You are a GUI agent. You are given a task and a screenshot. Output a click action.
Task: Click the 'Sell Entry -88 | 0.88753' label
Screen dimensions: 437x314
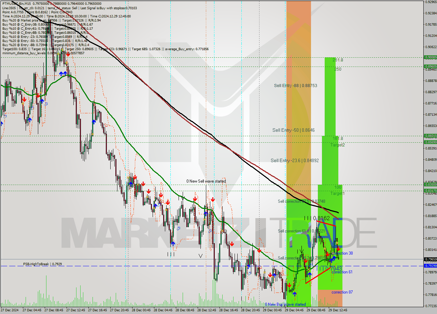point(296,86)
